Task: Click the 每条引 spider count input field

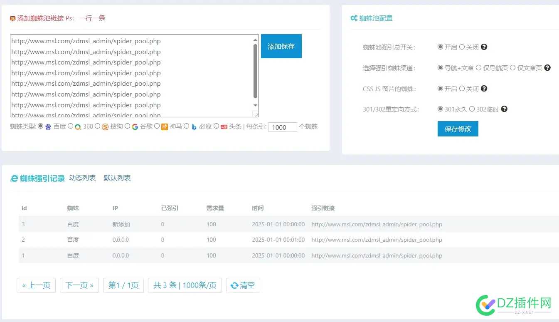Action: click(282, 127)
